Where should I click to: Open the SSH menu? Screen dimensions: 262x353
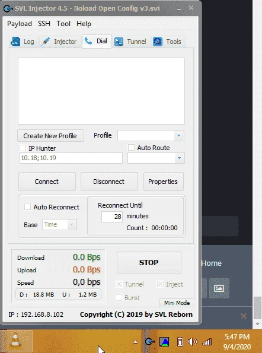(44, 24)
